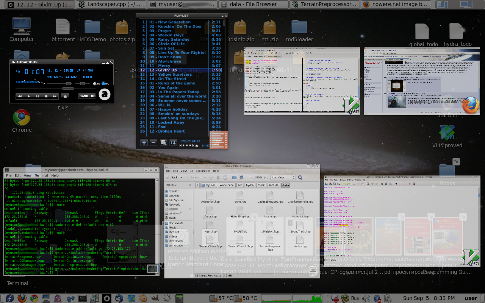Click the sort/misc arrows button in Playlist
The image size is (485, 303).
[x=173, y=143]
